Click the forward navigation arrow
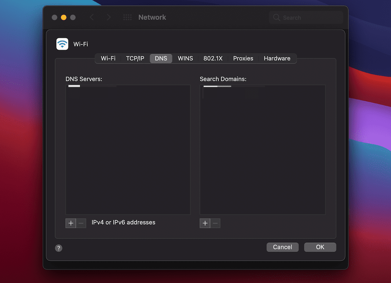391x283 pixels. 109,17
